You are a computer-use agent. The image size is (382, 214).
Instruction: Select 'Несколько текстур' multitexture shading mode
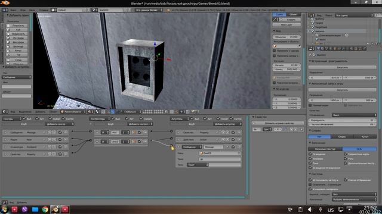pos(325,149)
